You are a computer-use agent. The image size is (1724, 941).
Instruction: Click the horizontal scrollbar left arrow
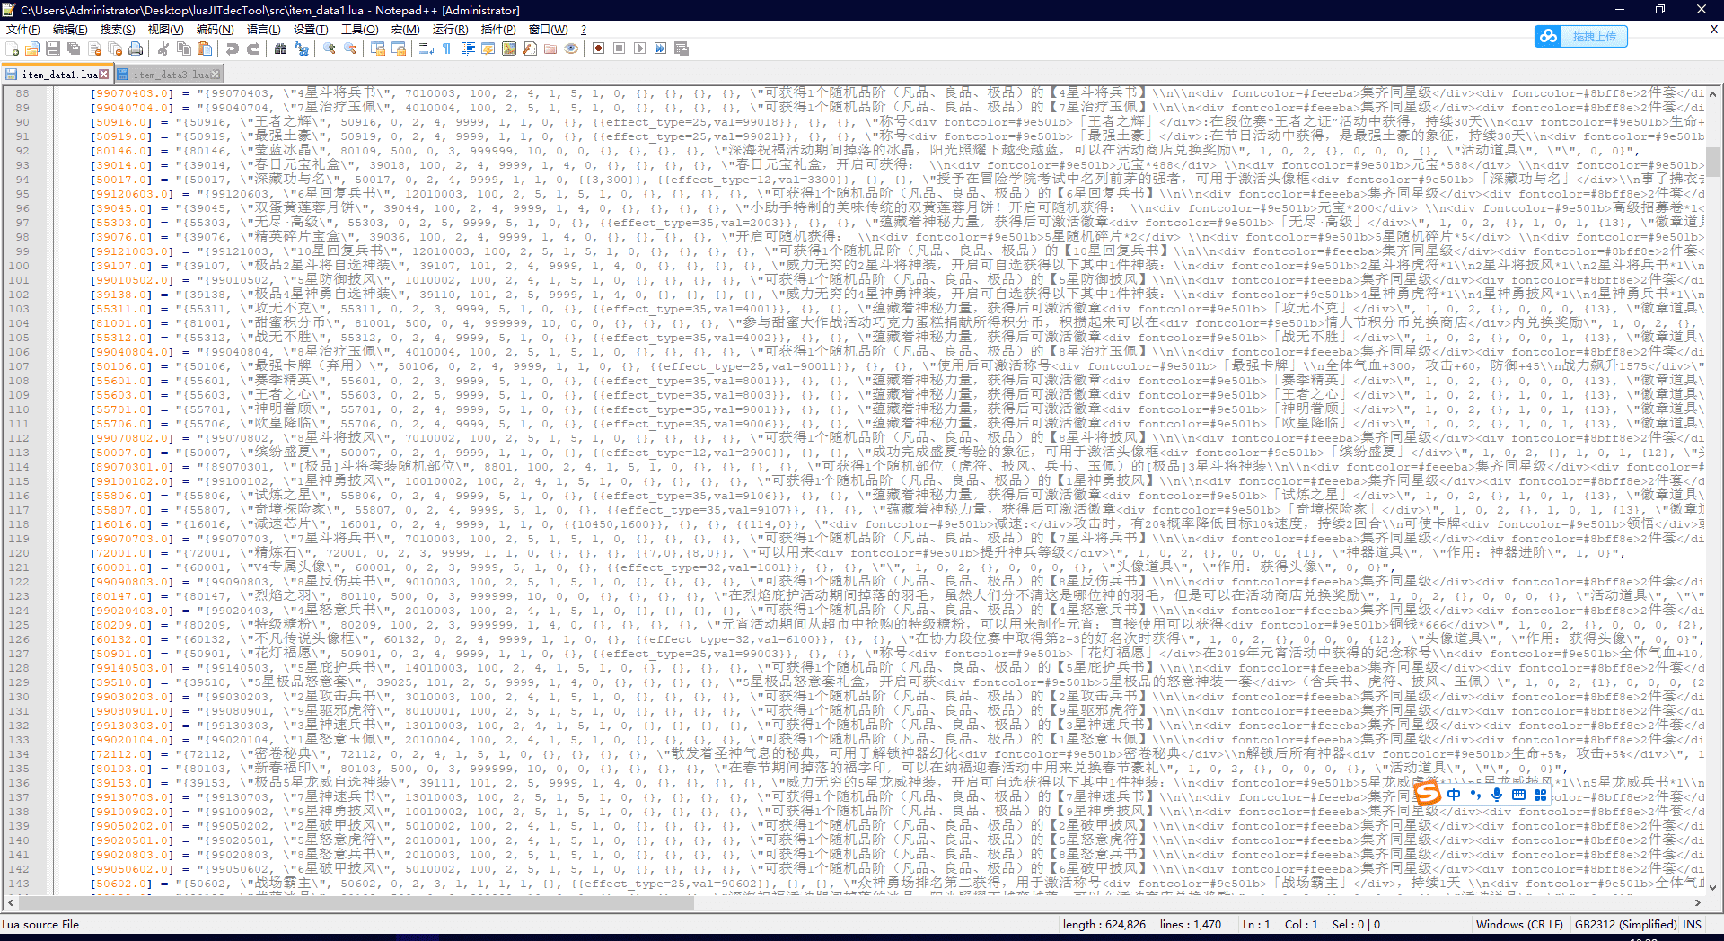10,902
